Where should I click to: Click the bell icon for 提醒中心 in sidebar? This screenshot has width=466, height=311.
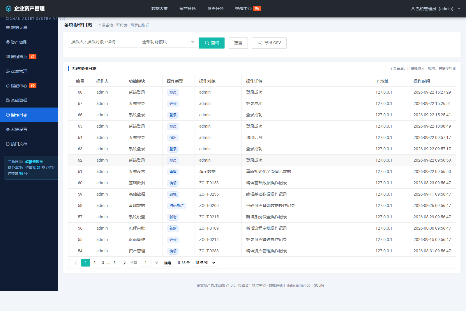8,86
